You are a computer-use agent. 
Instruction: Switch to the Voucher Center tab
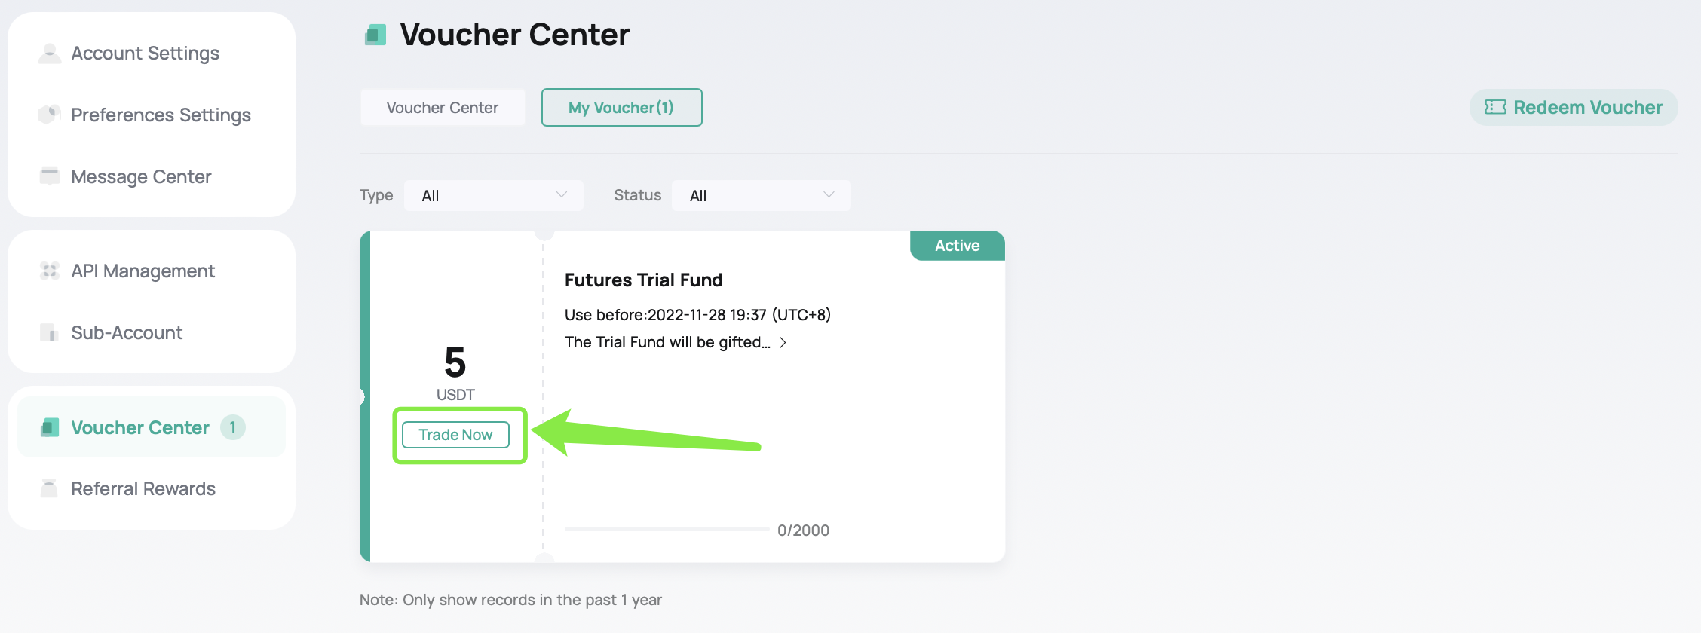(x=443, y=108)
